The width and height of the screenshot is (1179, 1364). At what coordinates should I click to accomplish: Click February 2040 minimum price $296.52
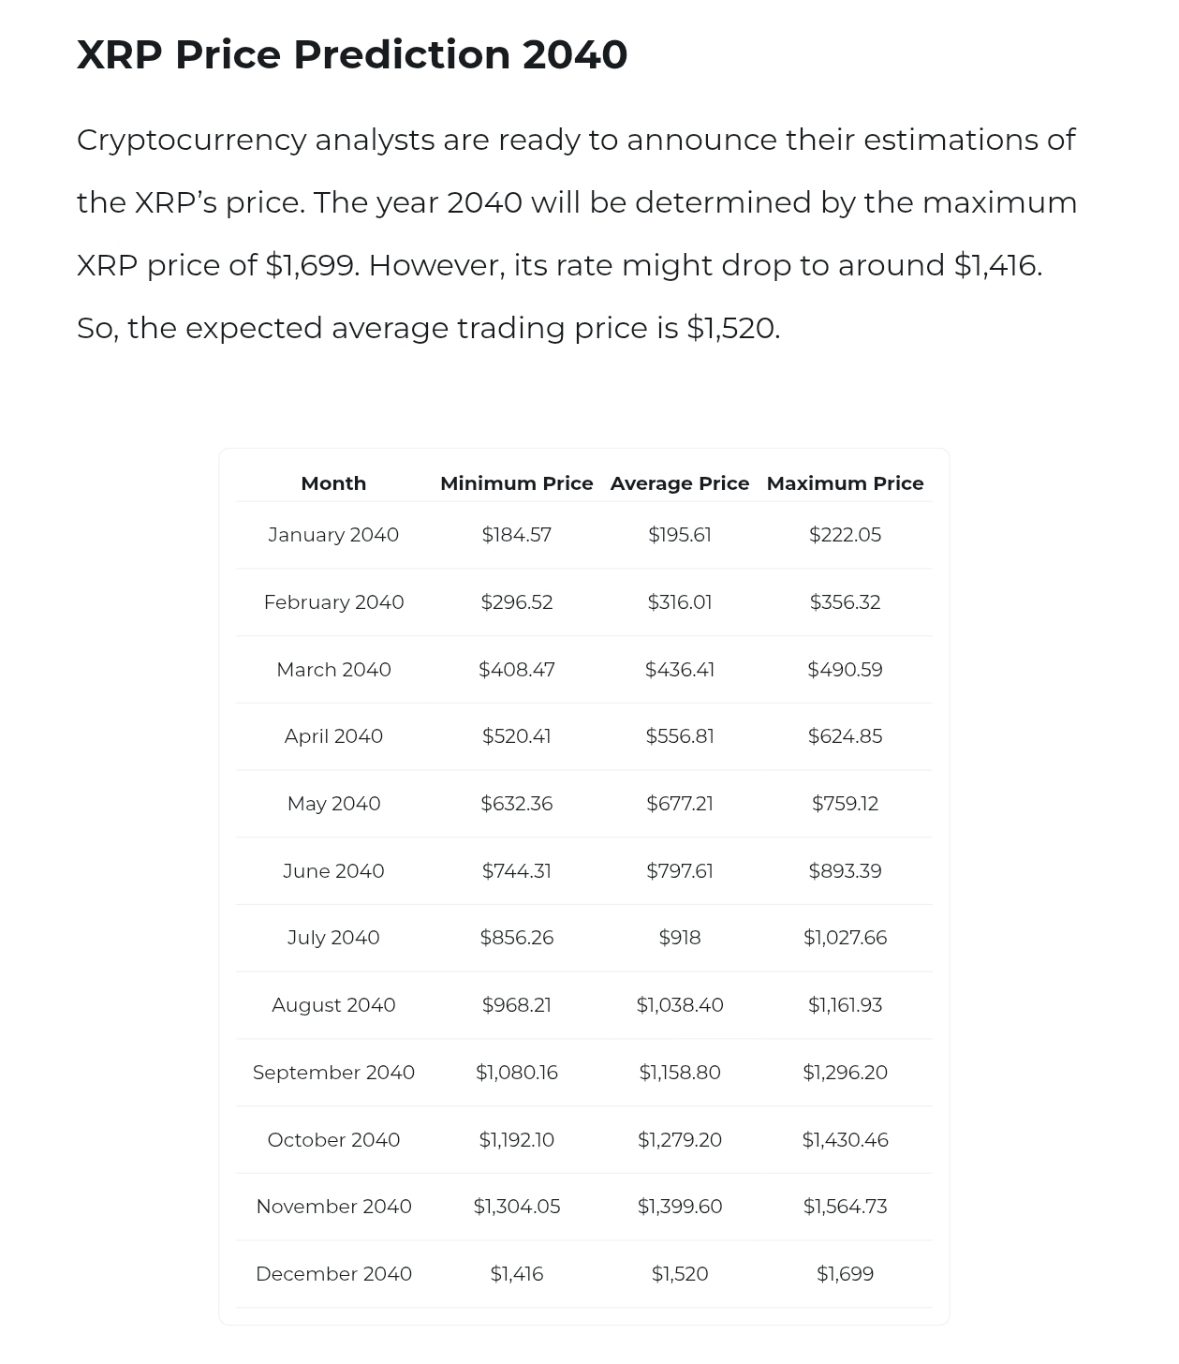pyautogui.click(x=516, y=602)
